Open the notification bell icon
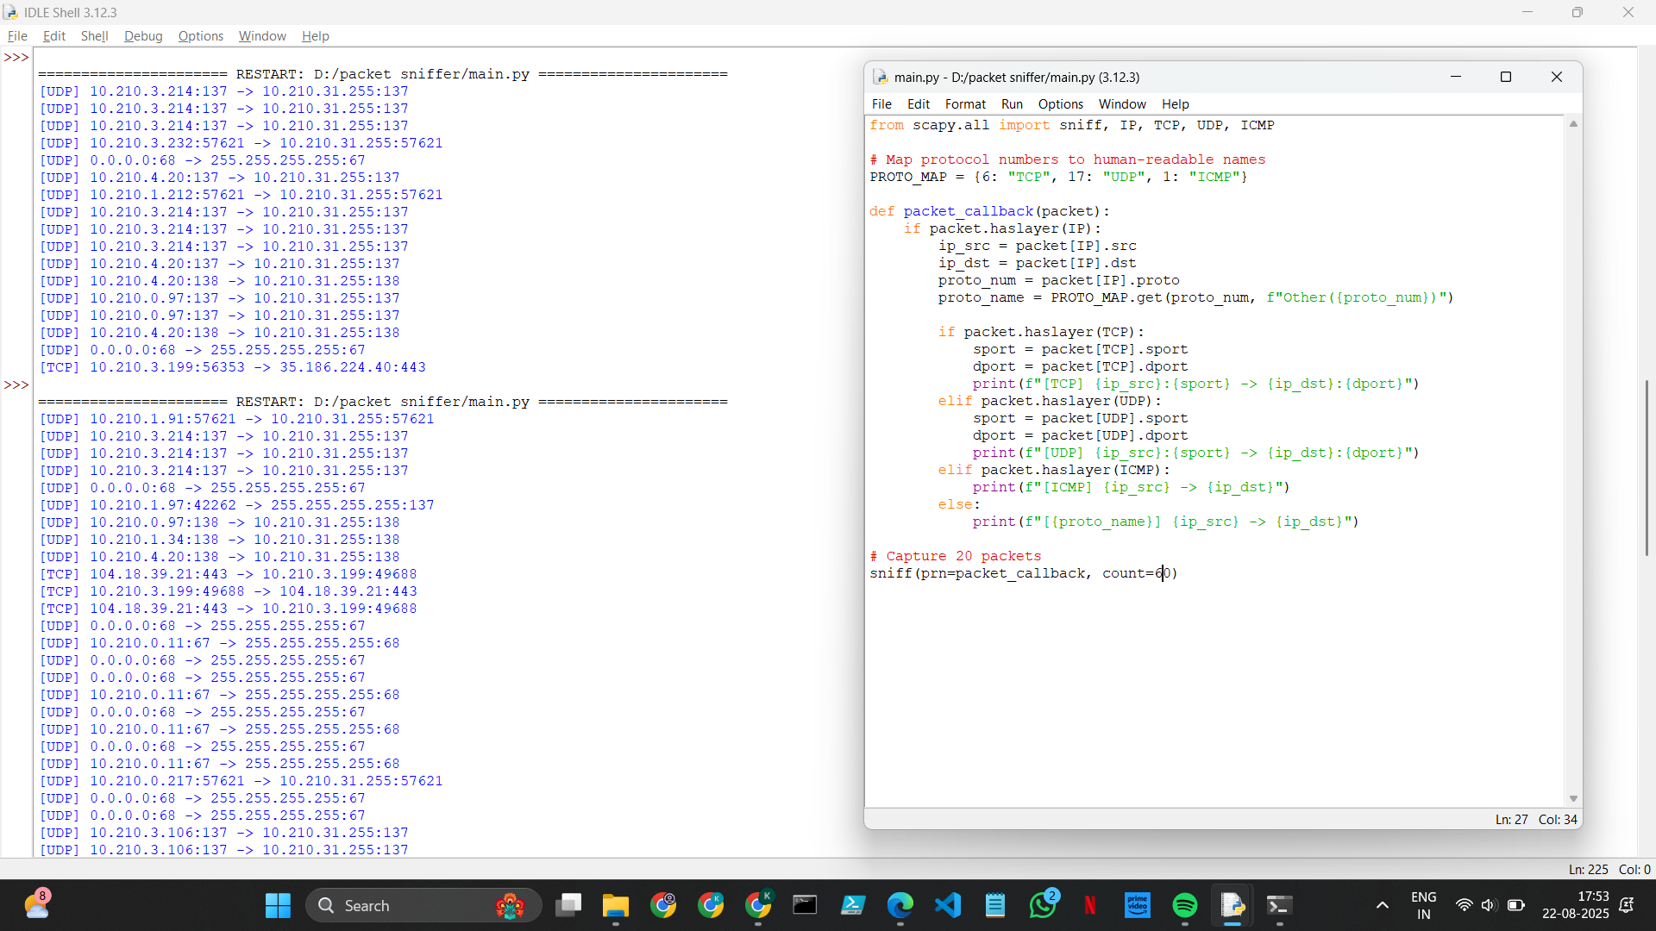Viewport: 1656px width, 931px height. pyautogui.click(x=1627, y=905)
